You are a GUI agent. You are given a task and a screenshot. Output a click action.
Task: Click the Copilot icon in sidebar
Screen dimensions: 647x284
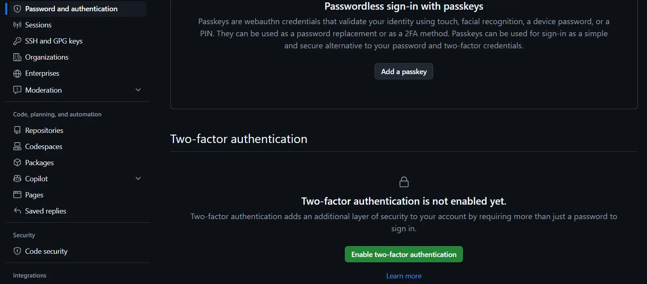[17, 178]
